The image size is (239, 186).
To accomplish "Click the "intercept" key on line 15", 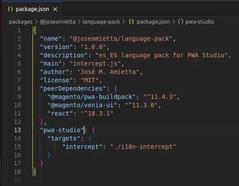I will coord(82,147).
